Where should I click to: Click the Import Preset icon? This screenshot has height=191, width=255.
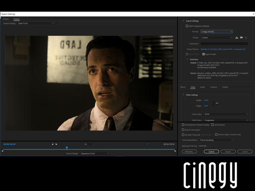[x=241, y=38]
